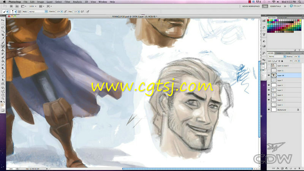Select the Clone Stamp tool
Image resolution: width=304 pixels, height=171 pixels.
tap(3, 50)
